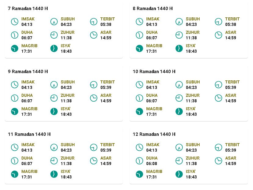Click Zuhur clock icon in 7 Ramadan card
This screenshot has width=253, height=190.
(54, 35)
